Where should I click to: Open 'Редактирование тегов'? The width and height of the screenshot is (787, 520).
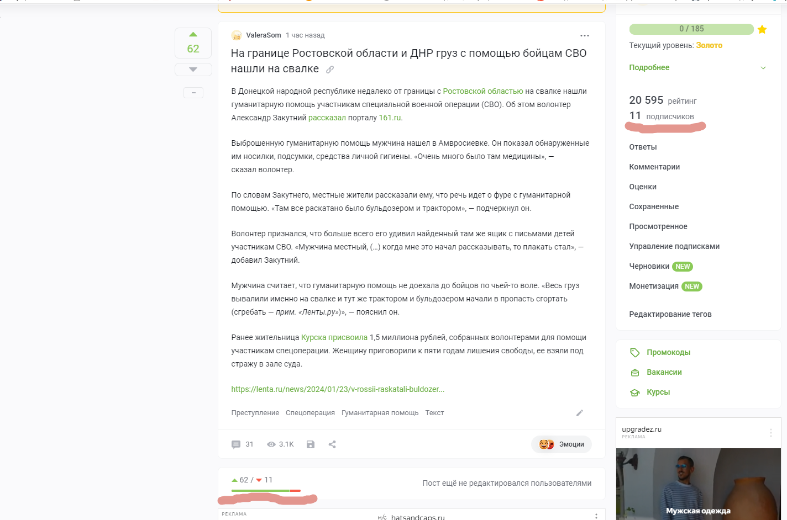(670, 314)
